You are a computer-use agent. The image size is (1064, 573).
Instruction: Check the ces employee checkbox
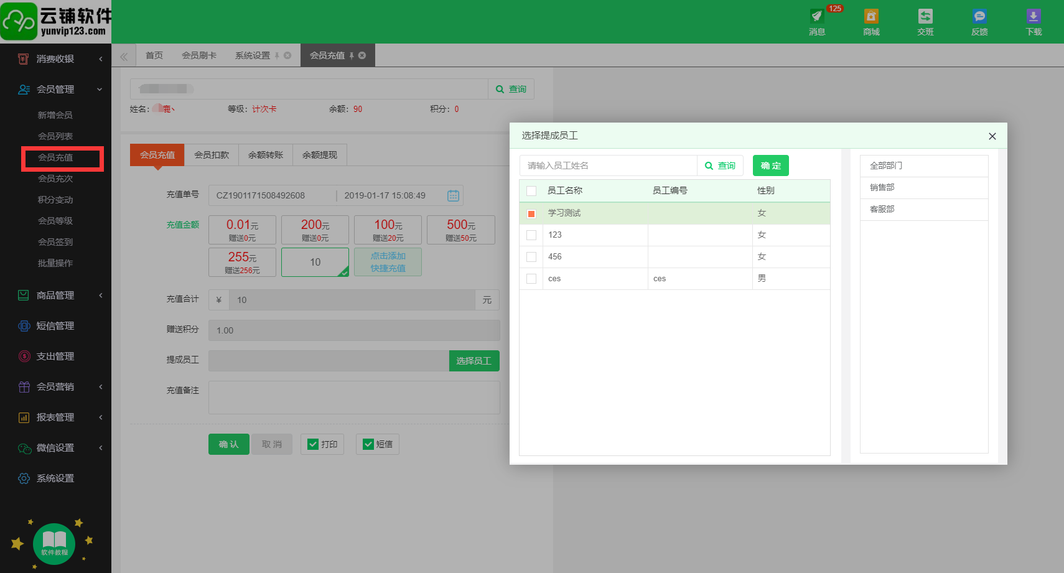(x=531, y=279)
